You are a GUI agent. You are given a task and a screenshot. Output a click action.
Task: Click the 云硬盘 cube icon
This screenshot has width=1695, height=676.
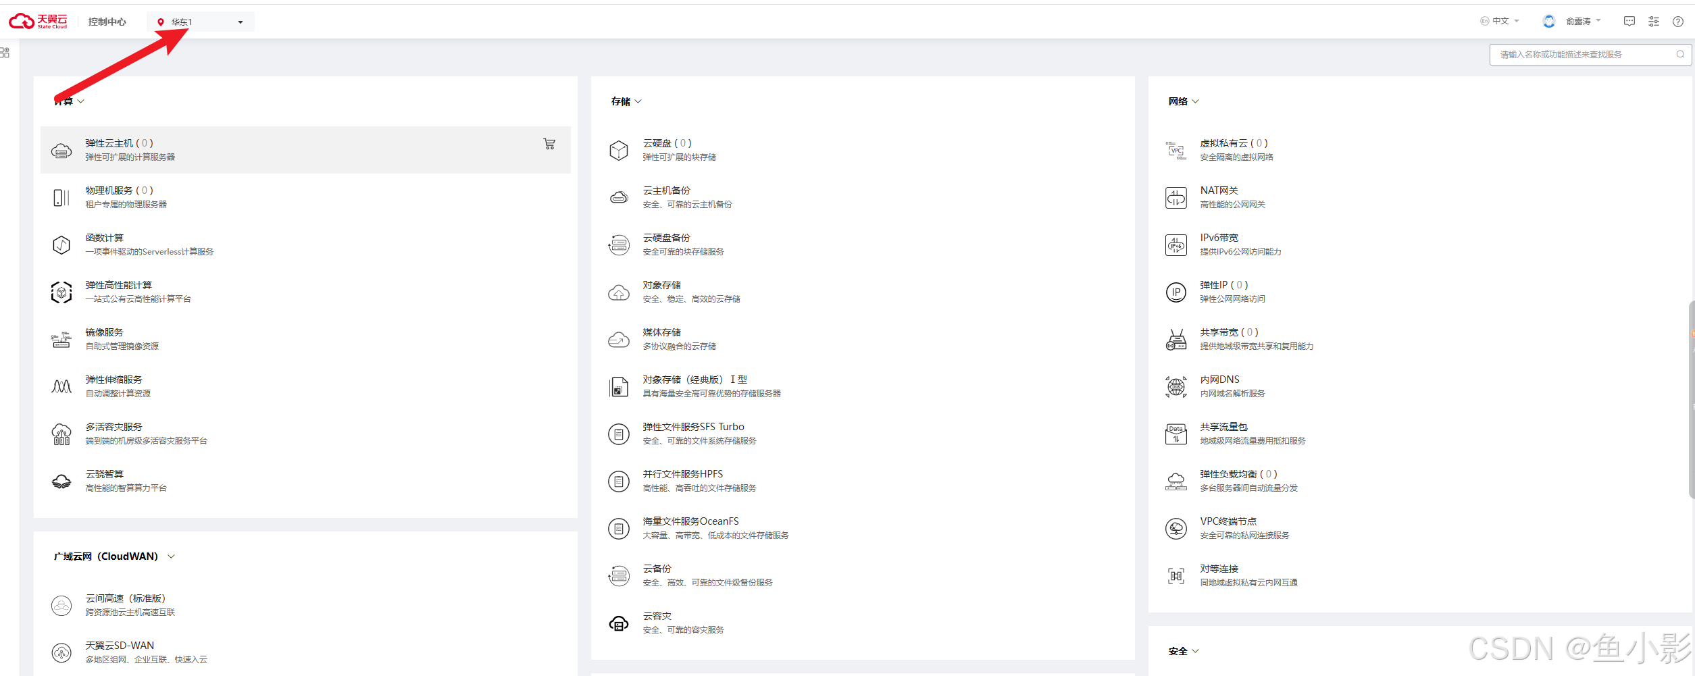[619, 150]
